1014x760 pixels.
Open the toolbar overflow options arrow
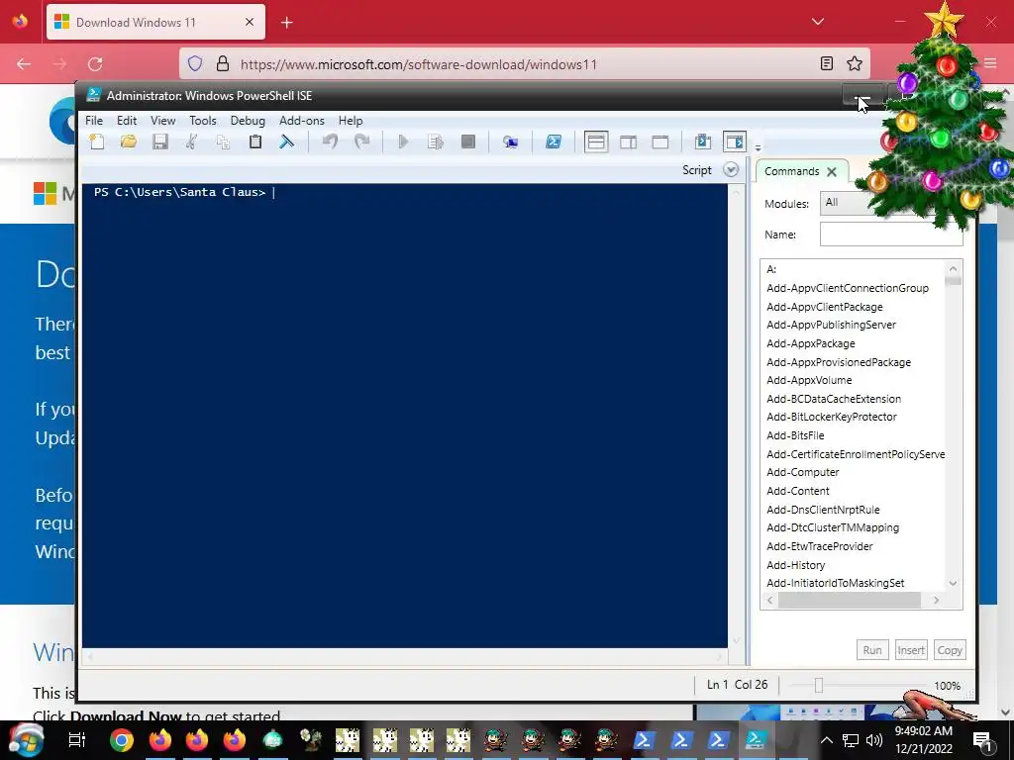pos(758,148)
